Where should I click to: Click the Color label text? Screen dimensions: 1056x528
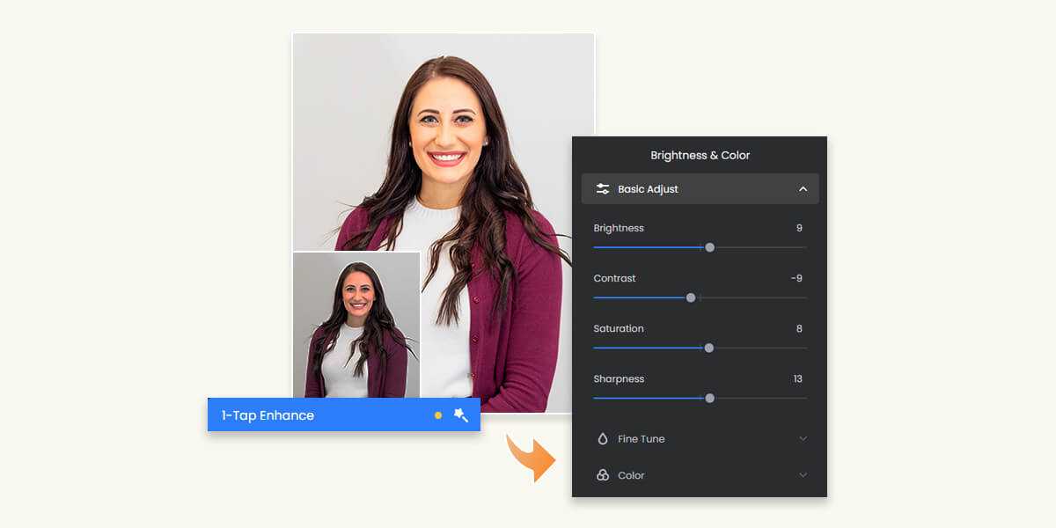coord(631,475)
